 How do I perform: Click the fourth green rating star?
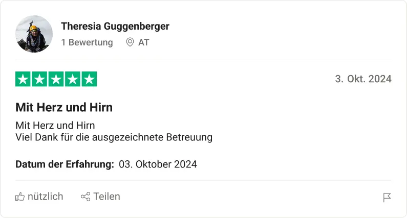click(x=72, y=79)
